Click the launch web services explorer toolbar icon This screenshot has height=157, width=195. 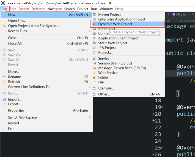(179, 14)
